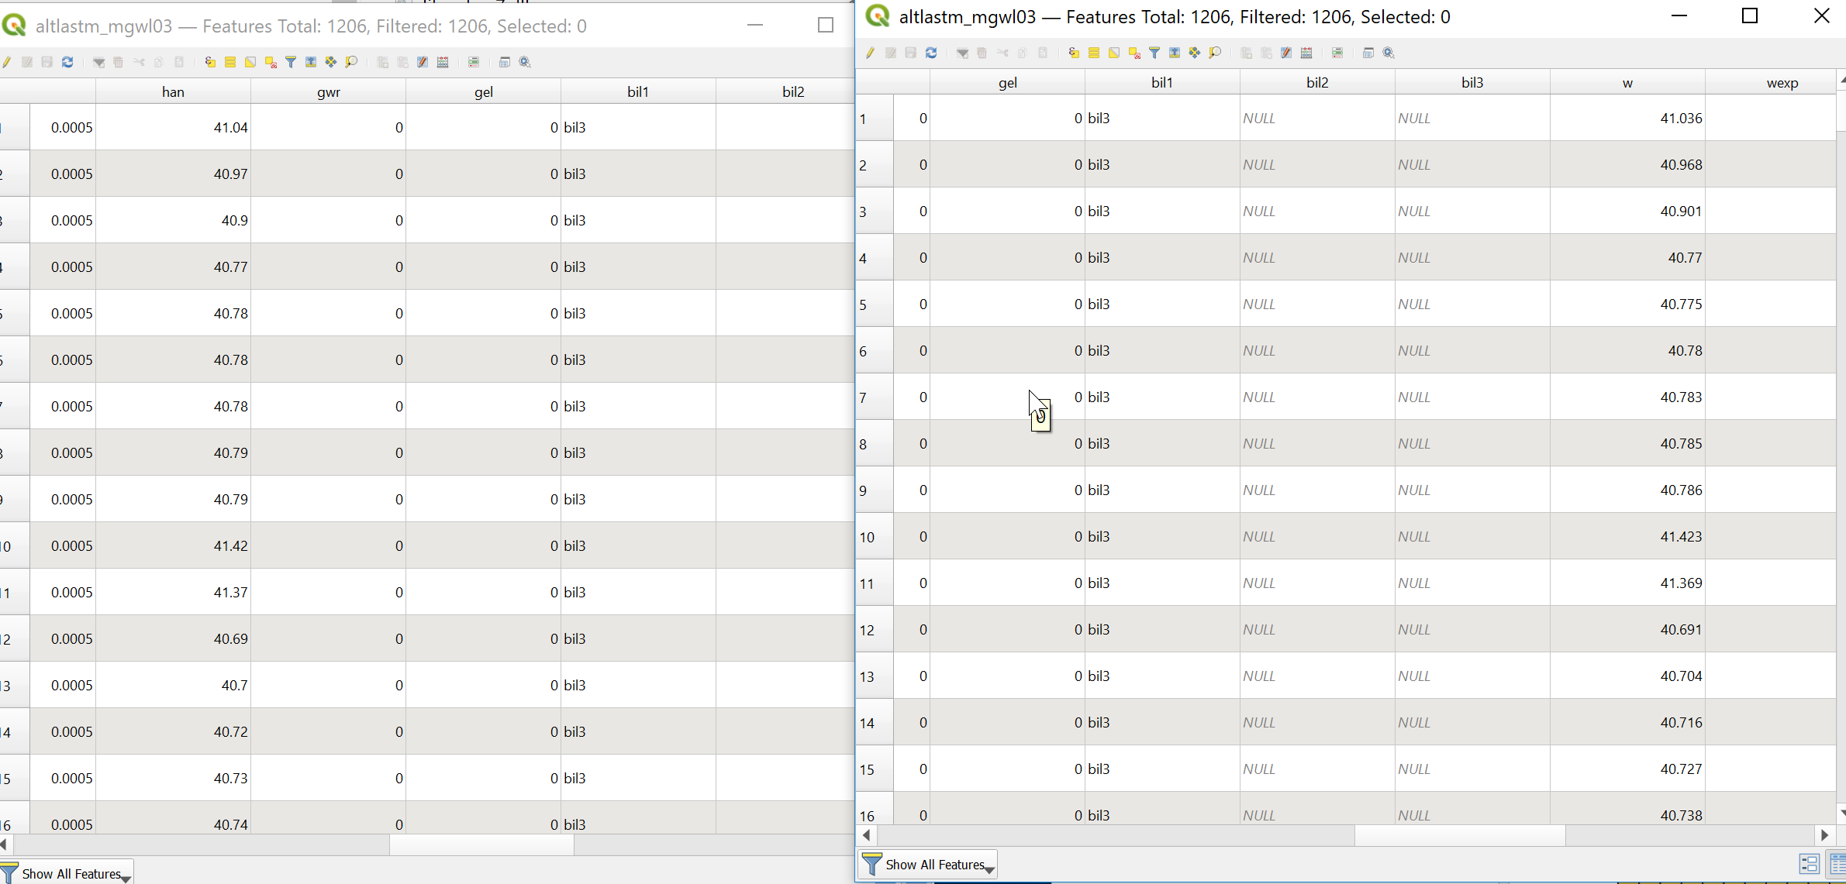This screenshot has width=1846, height=884.
Task: Toggle editing mode with the pencil icon
Action: (870, 53)
